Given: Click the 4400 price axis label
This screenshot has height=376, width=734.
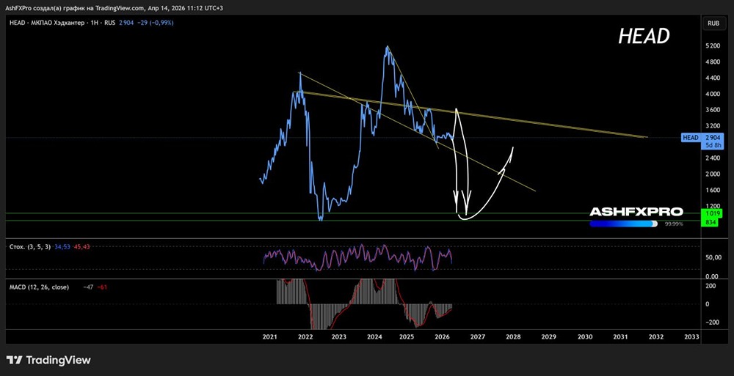Looking at the screenshot, I should click(714, 78).
